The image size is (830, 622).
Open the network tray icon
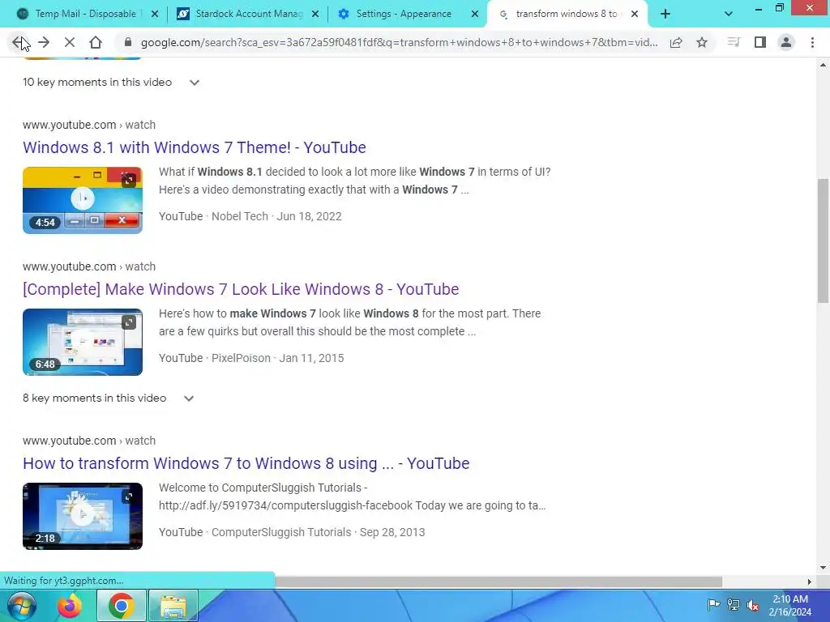tap(733, 605)
